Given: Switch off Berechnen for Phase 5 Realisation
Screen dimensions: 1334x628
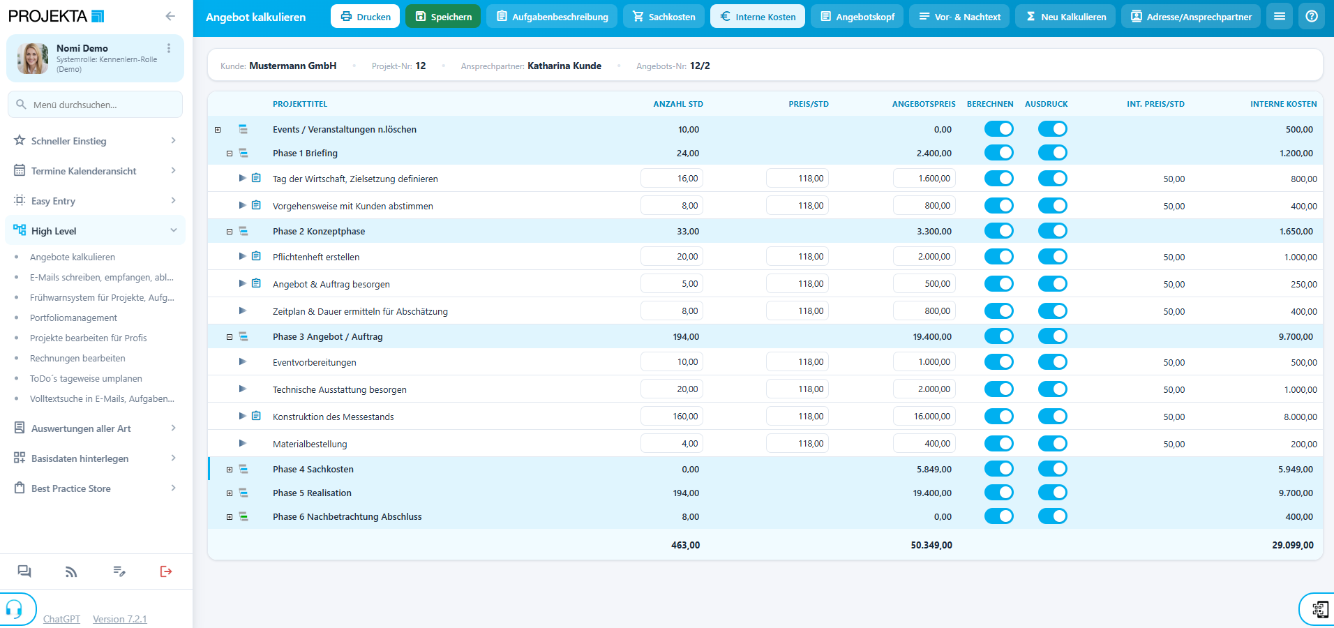Looking at the screenshot, I should [x=999, y=493].
